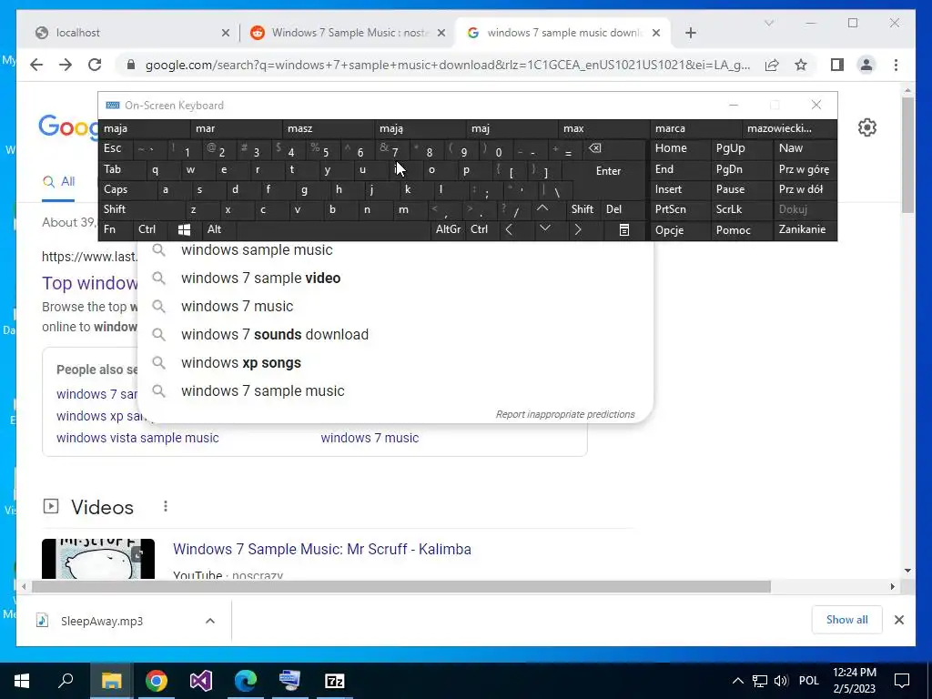932x699 pixels.
Task: Toggle the right Shift key
Action: pos(582,209)
